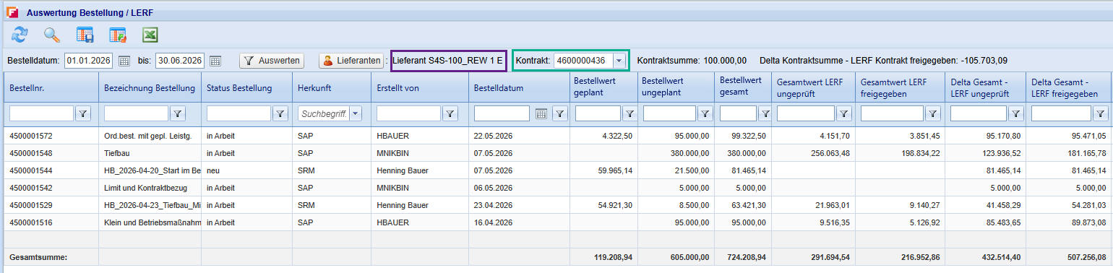Save the table layout icon
The image size is (1113, 273).
click(85, 34)
